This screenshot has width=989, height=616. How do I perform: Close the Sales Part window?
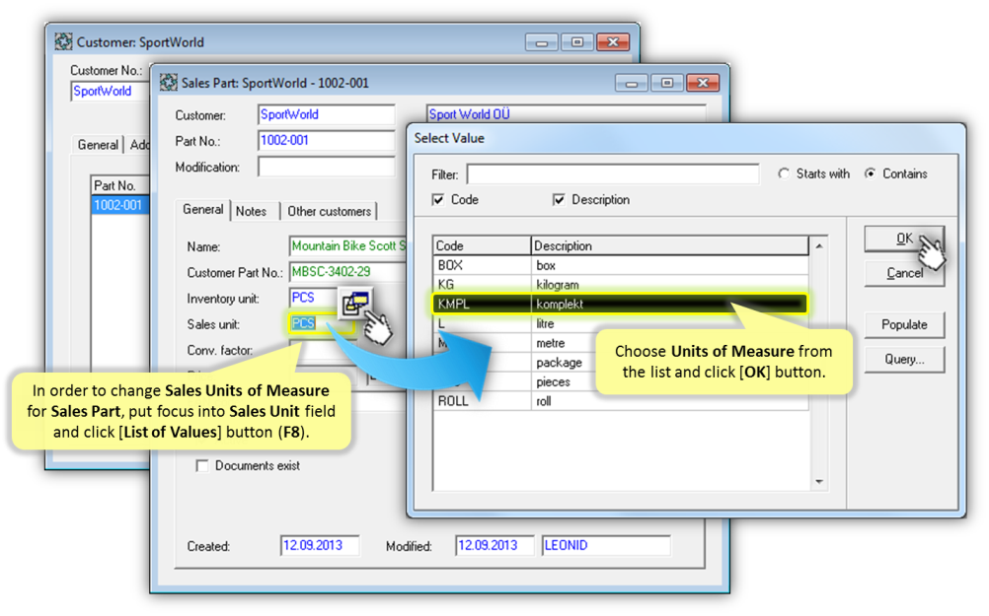coord(703,83)
